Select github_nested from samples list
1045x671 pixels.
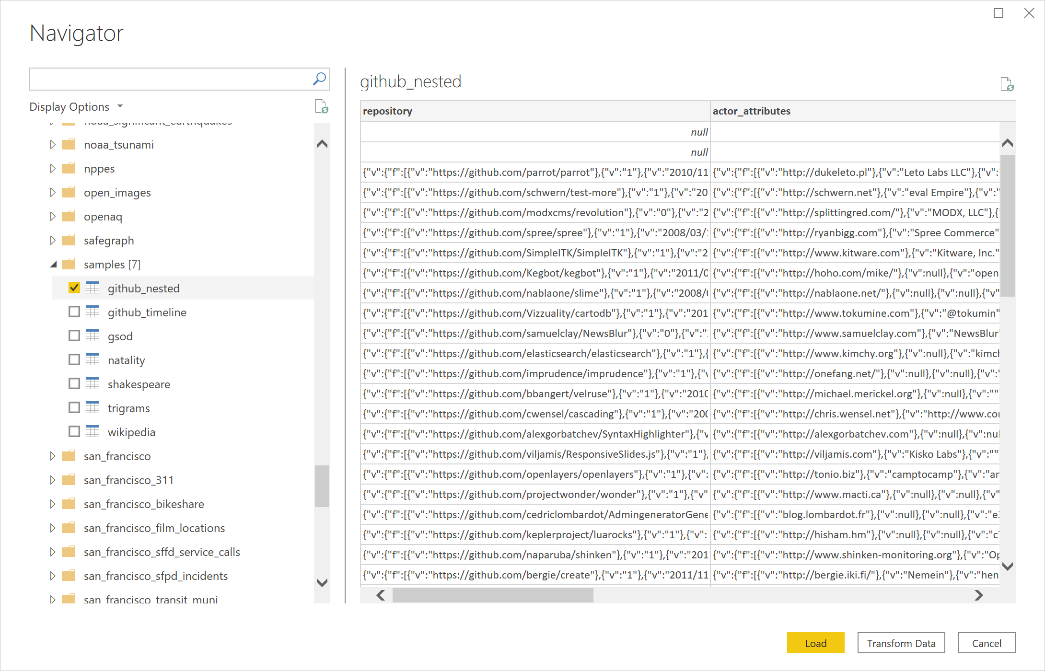143,289
